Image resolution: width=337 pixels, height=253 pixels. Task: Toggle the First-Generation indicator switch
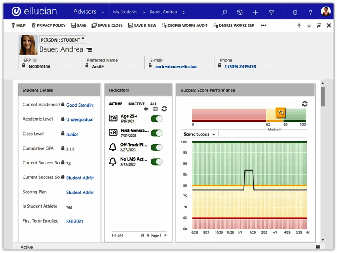pos(157,133)
